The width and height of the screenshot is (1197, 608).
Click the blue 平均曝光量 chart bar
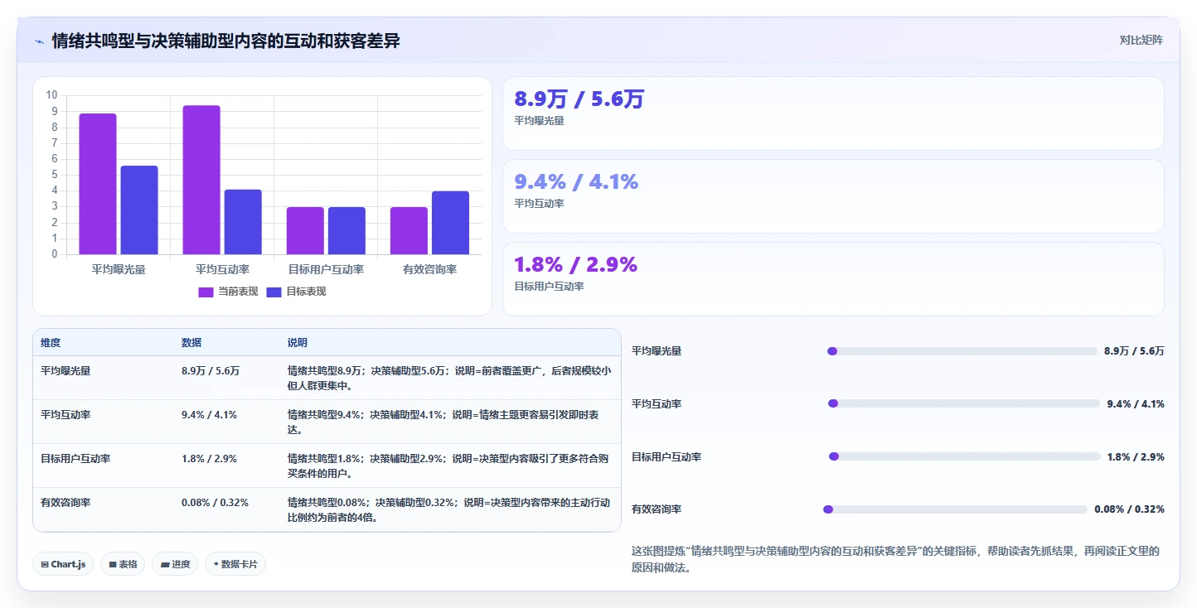tap(139, 210)
